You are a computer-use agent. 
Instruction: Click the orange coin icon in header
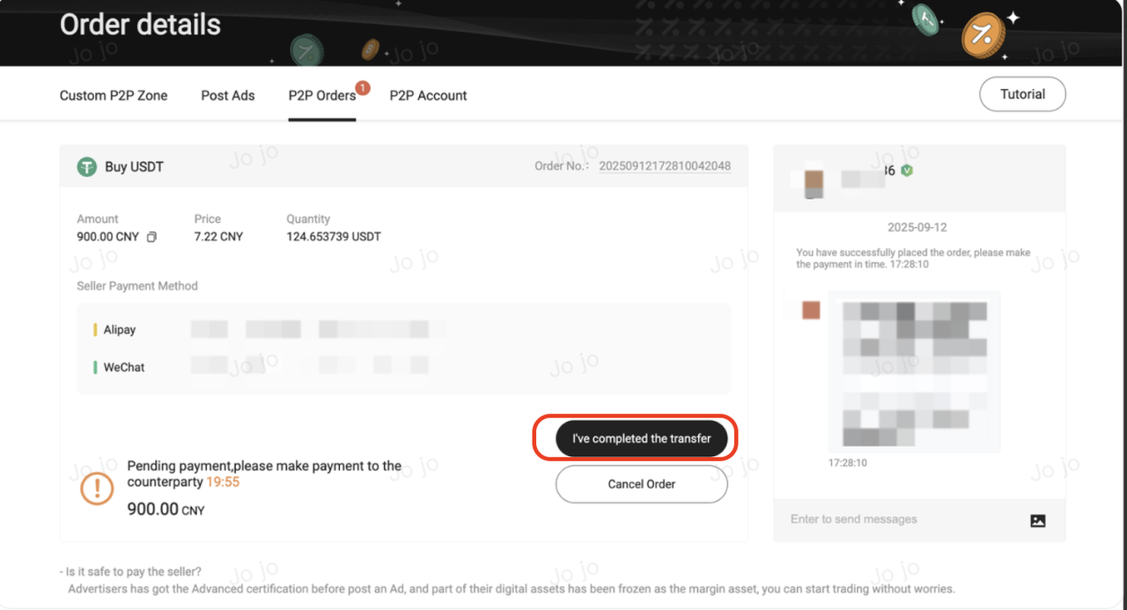[983, 34]
